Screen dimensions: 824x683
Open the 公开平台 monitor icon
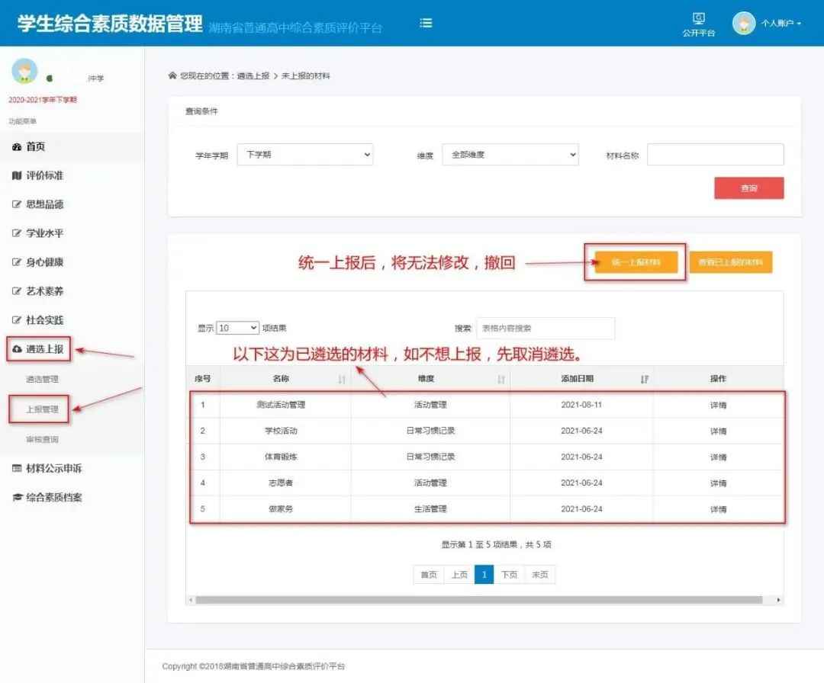coord(698,19)
